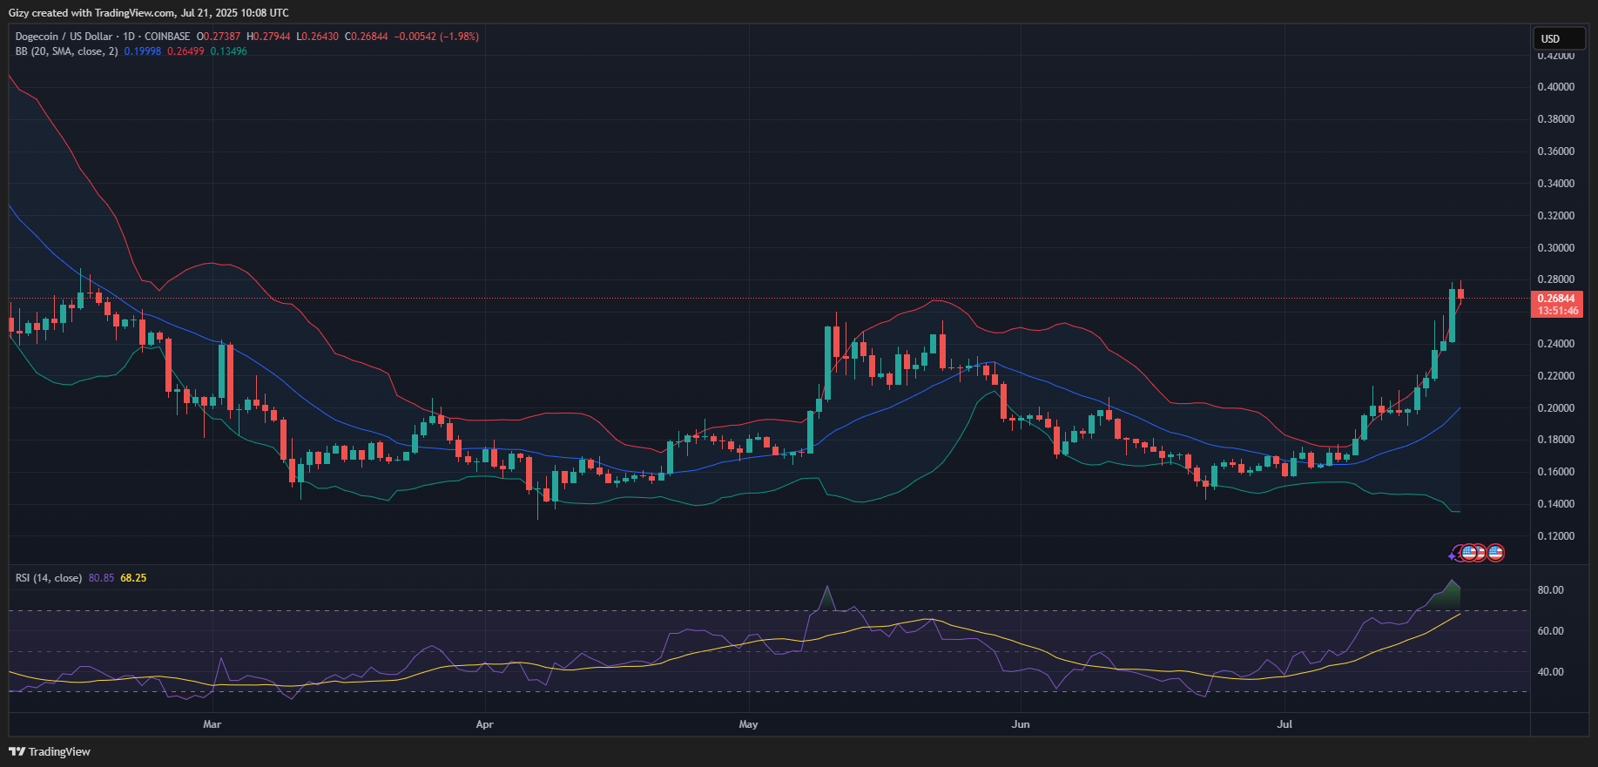The image size is (1598, 767).
Task: Click the BB lower band value 0.13496
Action: coord(229,51)
